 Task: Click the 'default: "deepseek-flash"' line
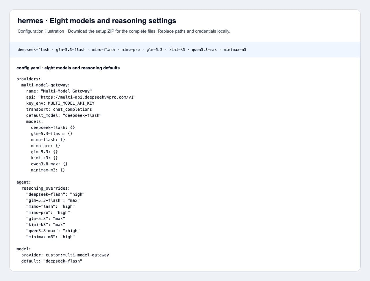pos(52,261)
